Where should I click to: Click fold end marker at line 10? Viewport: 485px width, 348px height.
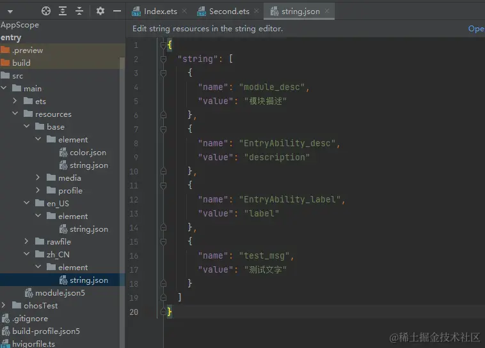163,171
